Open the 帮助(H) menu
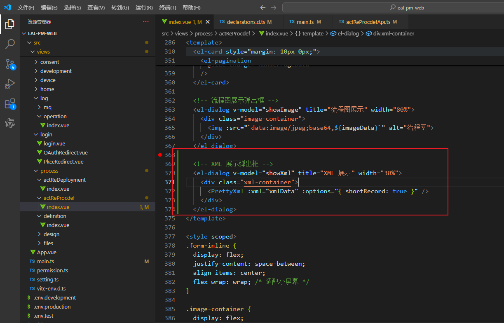Screen dimensions: 504x323 [x=191, y=8]
